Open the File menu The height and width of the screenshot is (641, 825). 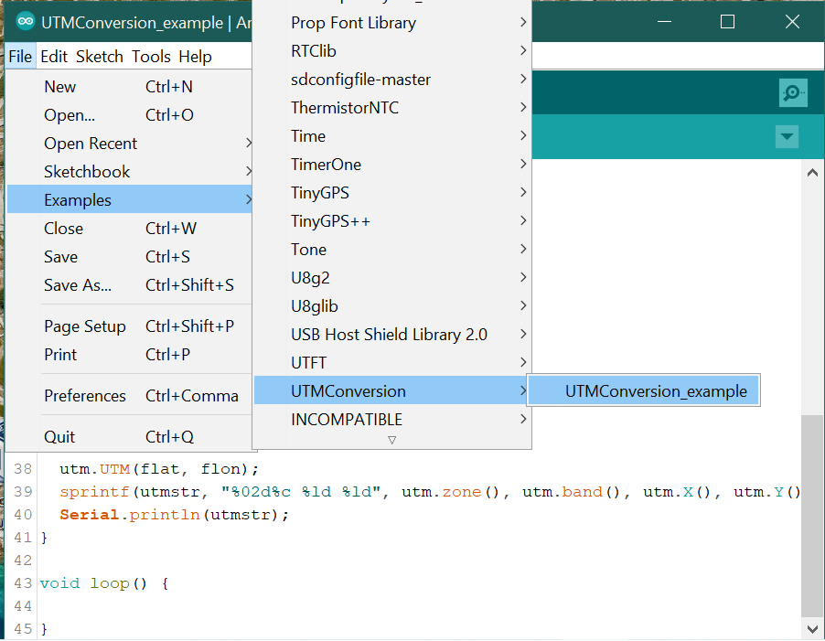(20, 57)
